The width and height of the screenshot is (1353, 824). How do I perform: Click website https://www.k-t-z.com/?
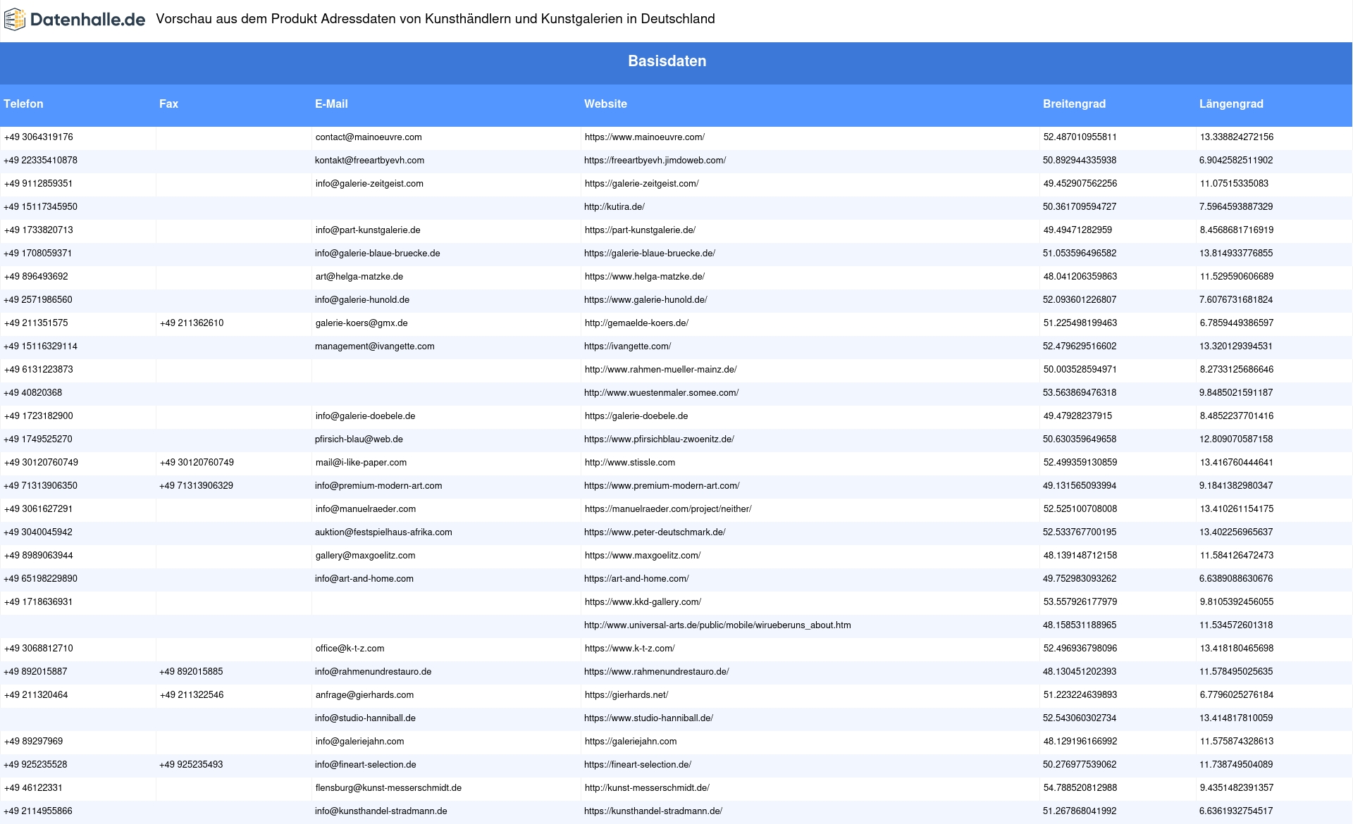coord(629,649)
